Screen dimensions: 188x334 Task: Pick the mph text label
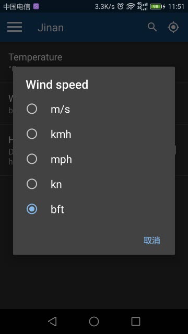pos(61,160)
